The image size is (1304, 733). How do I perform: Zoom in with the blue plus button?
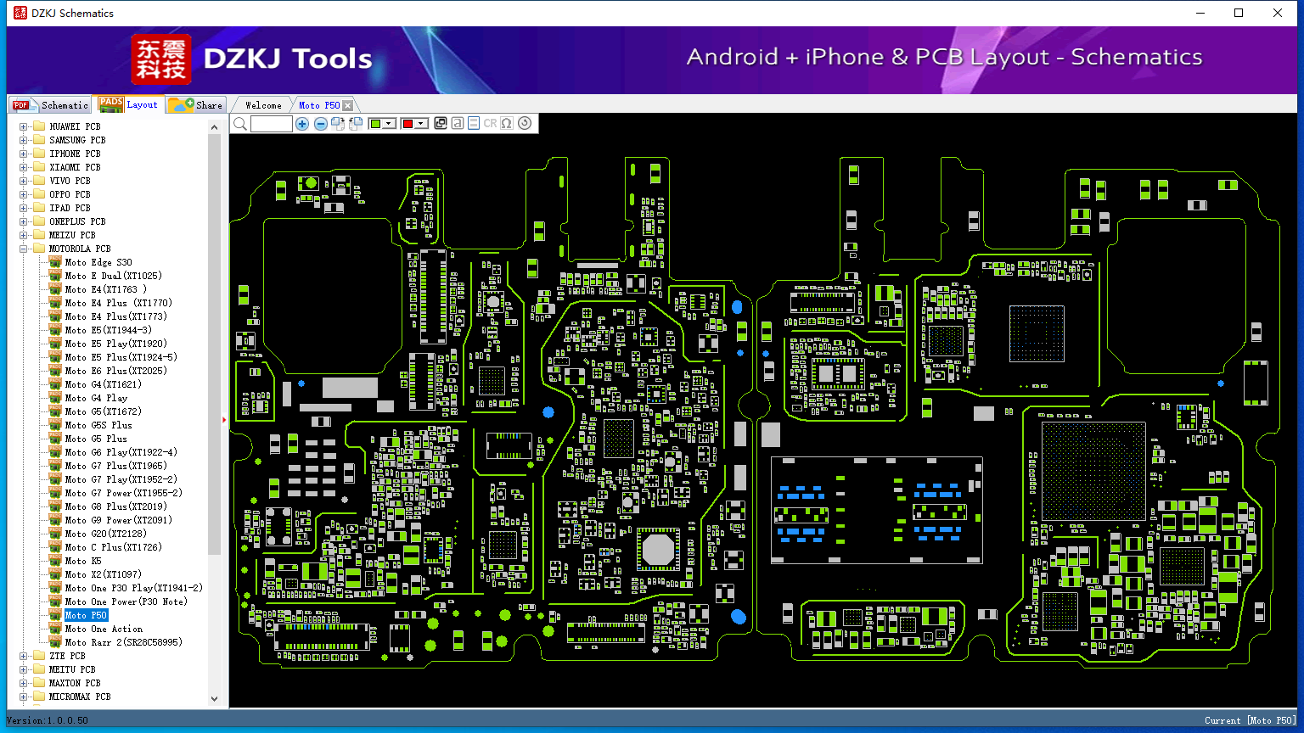click(302, 124)
